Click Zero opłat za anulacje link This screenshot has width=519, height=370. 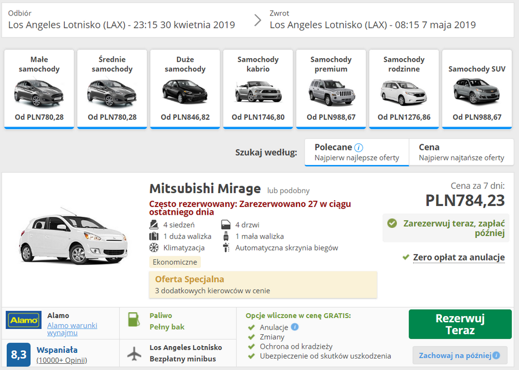(x=459, y=257)
